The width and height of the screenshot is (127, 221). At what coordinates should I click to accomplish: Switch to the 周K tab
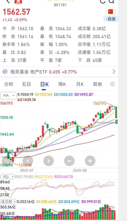[x=62, y=84]
